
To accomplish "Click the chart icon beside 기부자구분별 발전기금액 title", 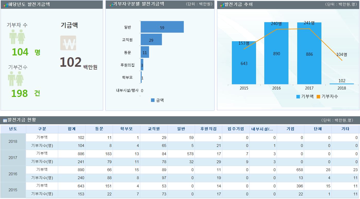I will [111, 5].
